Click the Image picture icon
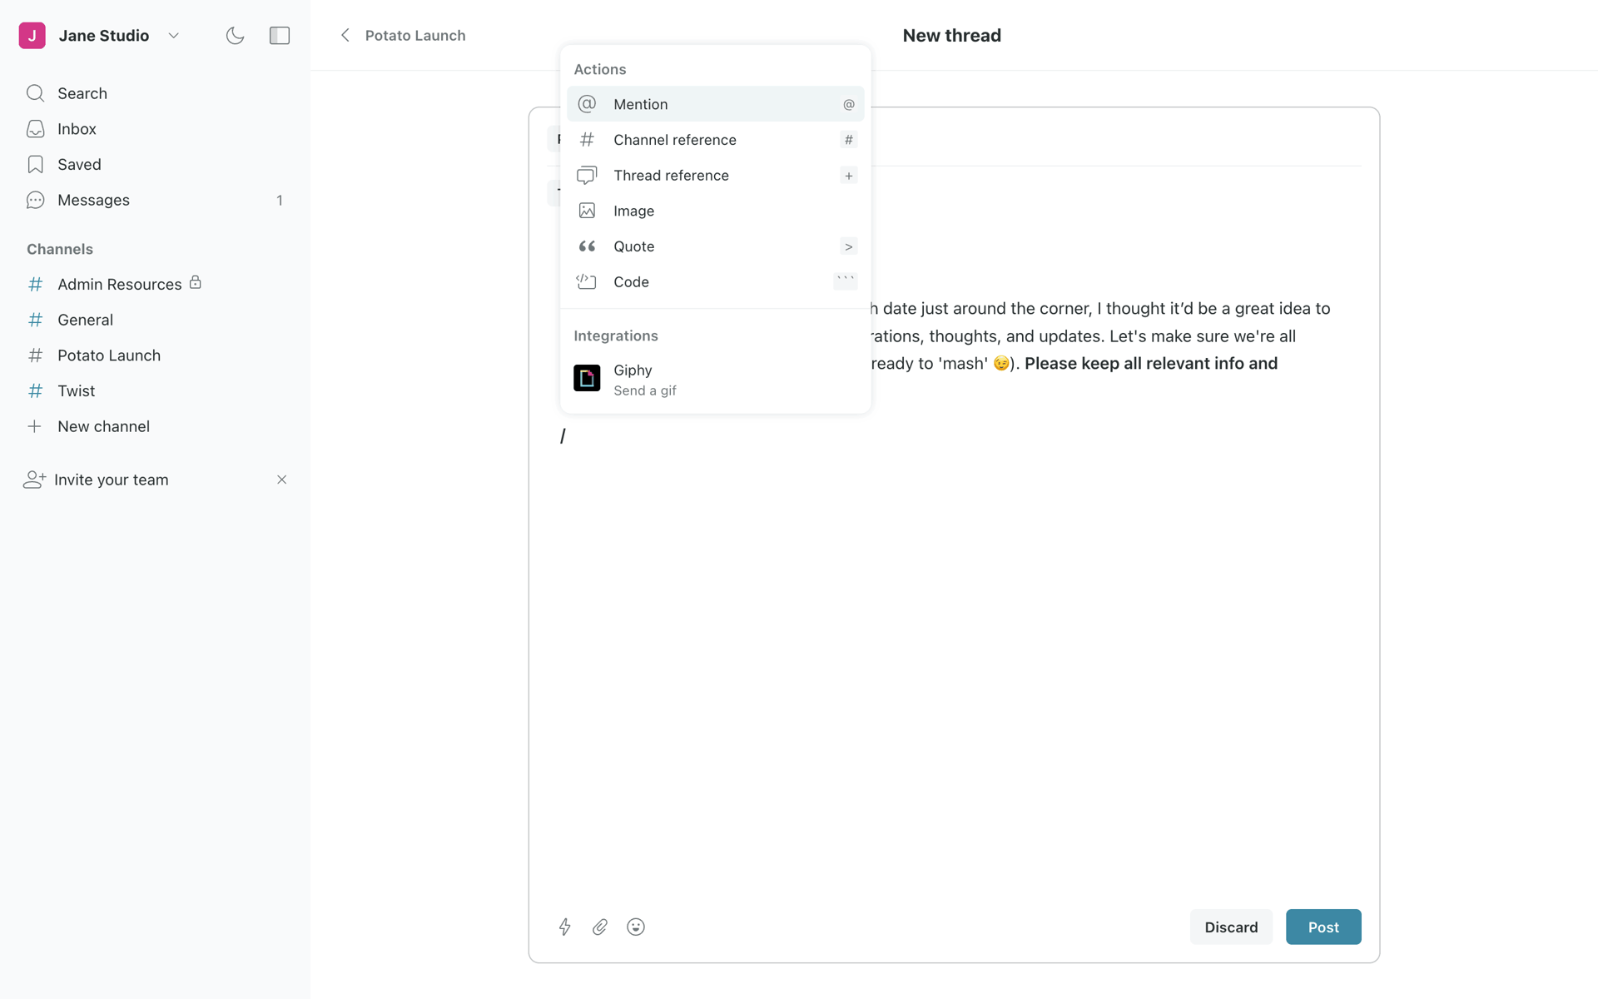This screenshot has width=1598, height=999. [x=587, y=211]
